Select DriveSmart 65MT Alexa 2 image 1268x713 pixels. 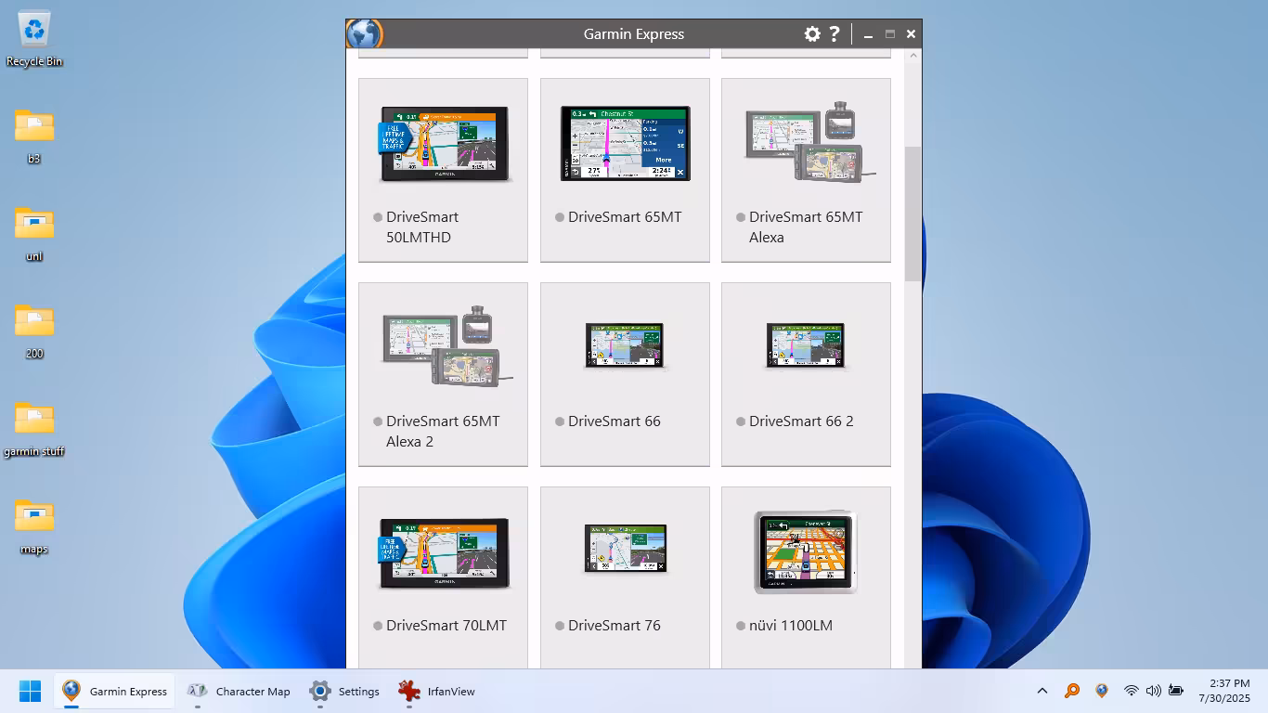tap(446, 345)
